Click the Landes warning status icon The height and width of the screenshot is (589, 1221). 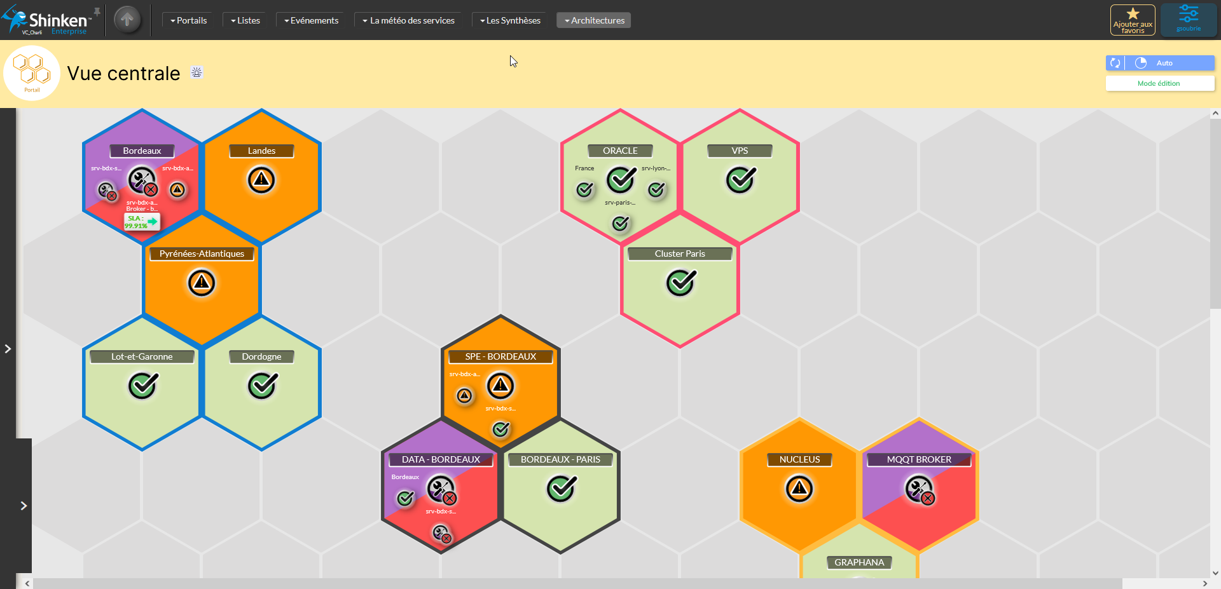261,180
